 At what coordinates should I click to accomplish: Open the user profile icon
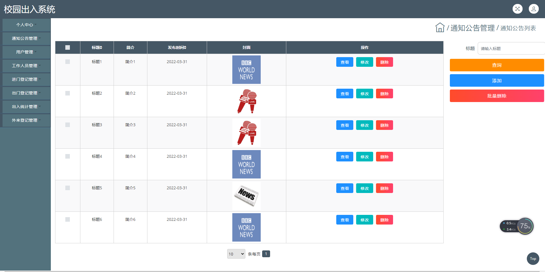(534, 9)
